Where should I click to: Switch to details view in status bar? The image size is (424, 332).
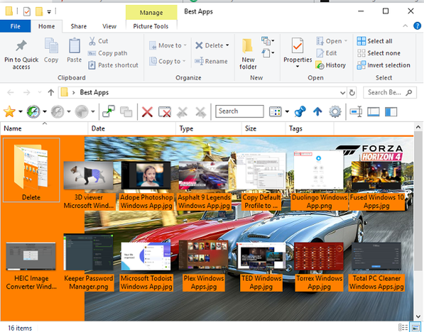point(403,327)
